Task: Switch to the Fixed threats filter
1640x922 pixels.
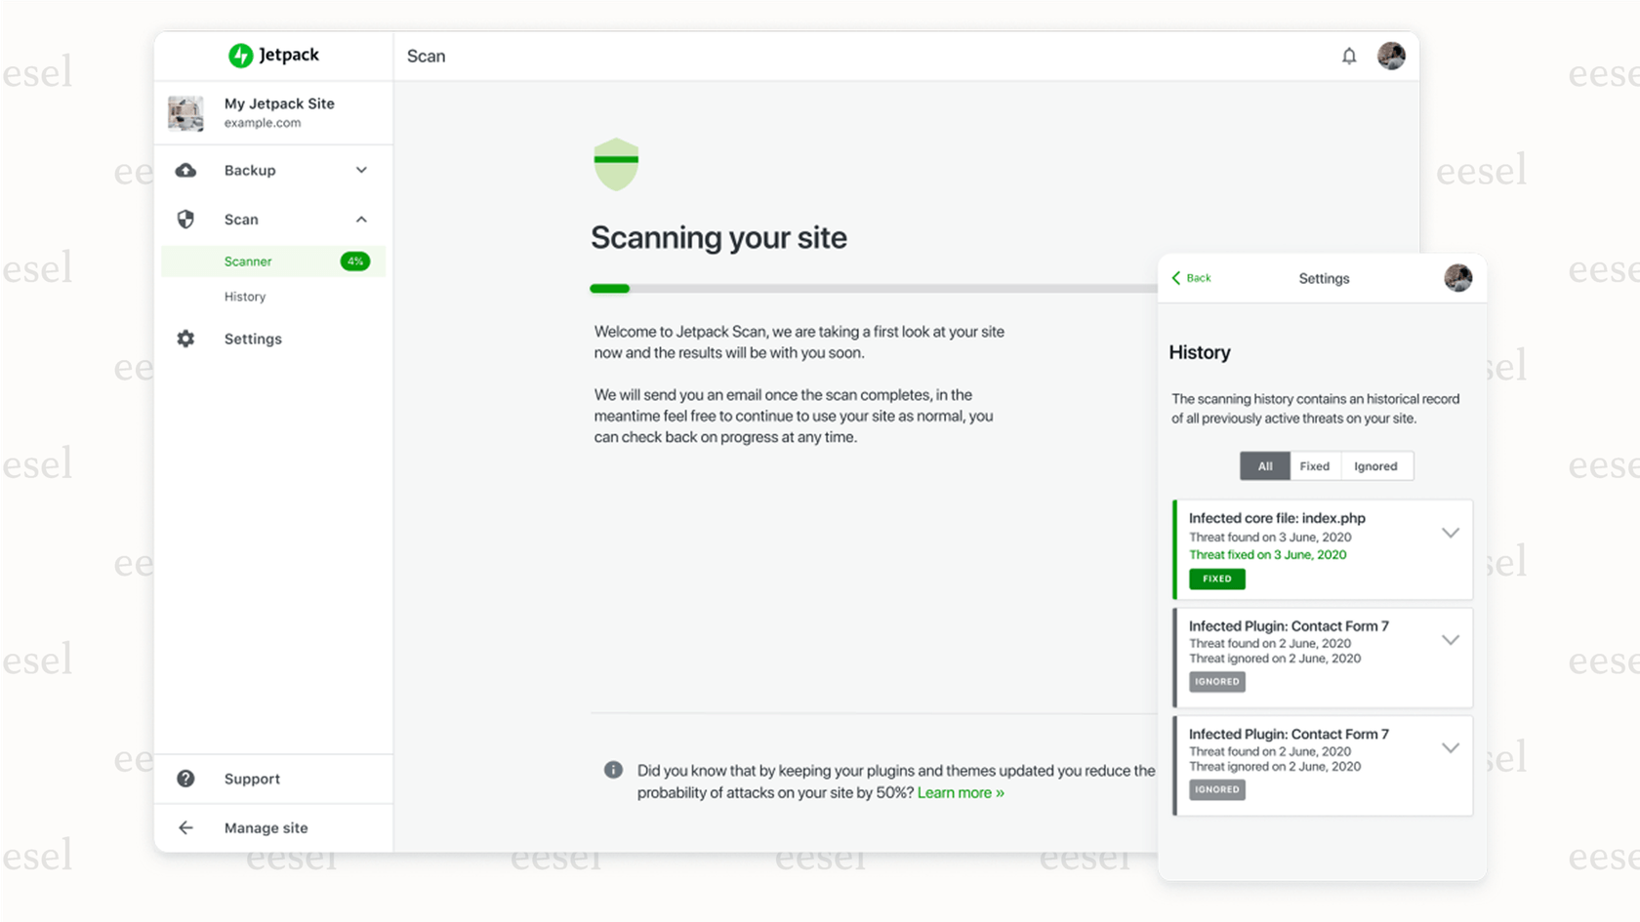Action: (x=1315, y=465)
